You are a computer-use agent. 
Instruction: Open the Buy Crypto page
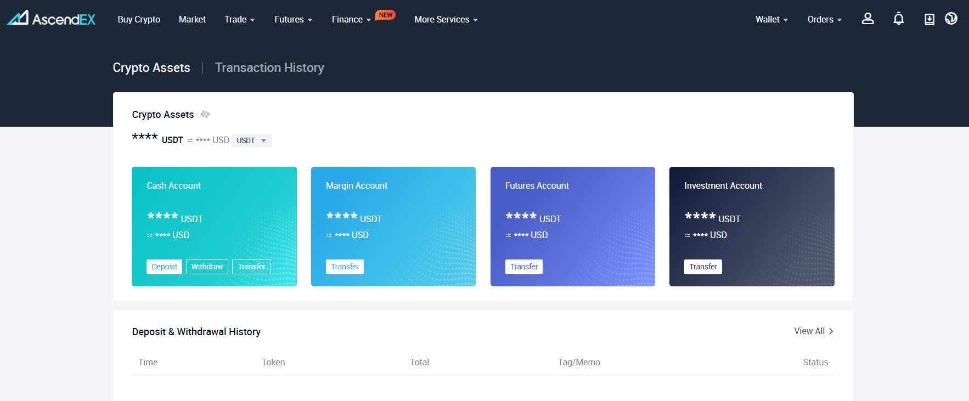coord(139,19)
